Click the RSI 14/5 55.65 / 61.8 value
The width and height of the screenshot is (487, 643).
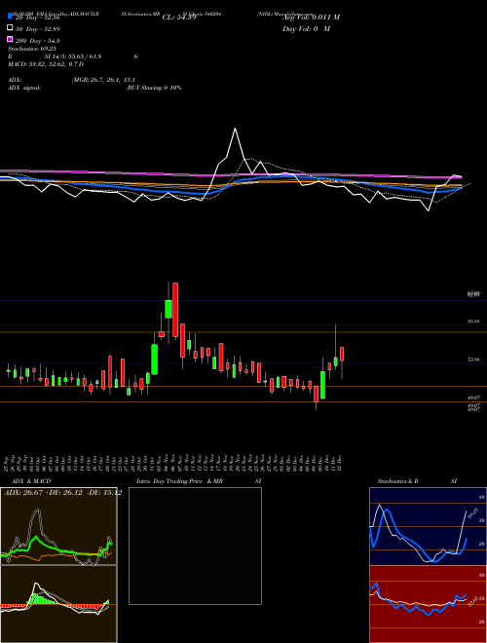point(73,57)
